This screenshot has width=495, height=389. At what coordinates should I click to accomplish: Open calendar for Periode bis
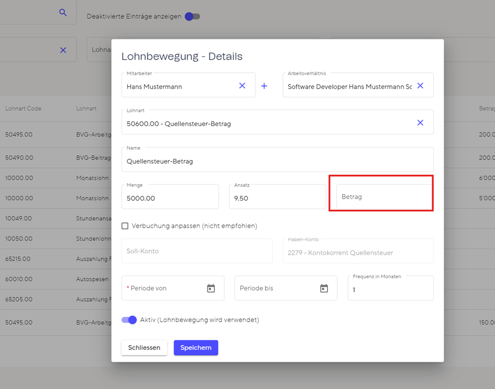(x=324, y=288)
